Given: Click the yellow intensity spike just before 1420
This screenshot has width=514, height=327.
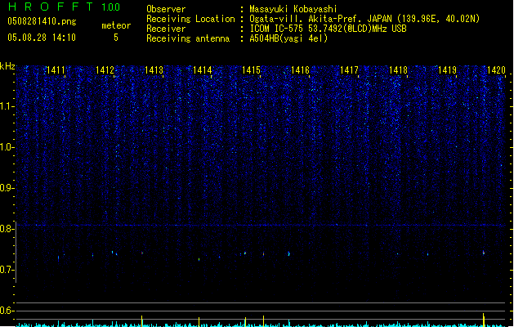Looking at the screenshot, I should coord(484,320).
